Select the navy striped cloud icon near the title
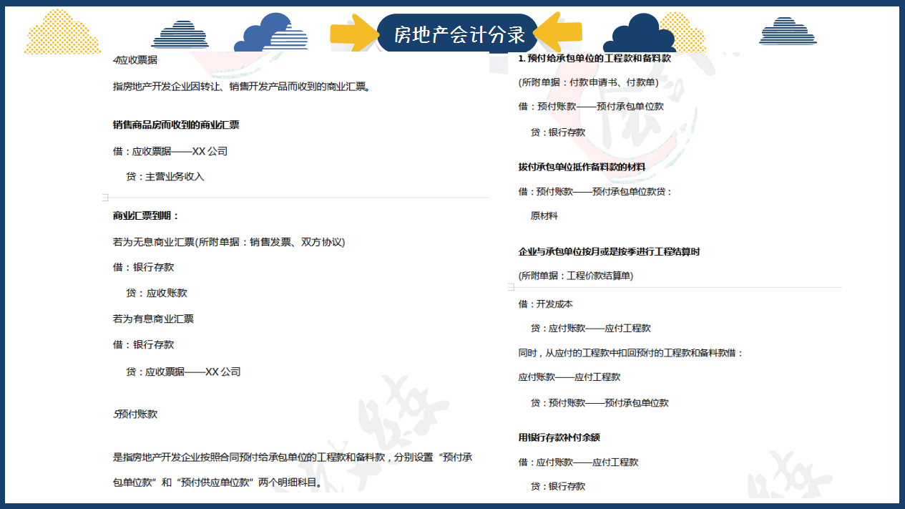The height and width of the screenshot is (509, 905). click(180, 34)
